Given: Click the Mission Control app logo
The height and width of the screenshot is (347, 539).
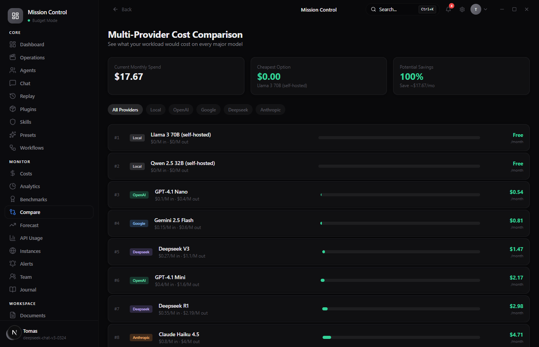Looking at the screenshot, I should [x=15, y=16].
